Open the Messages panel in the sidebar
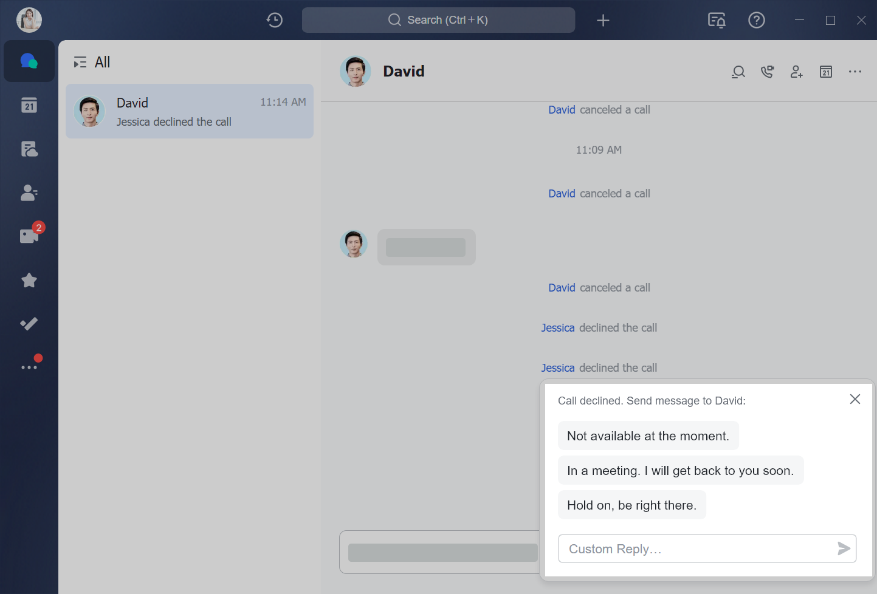The width and height of the screenshot is (877, 594). (29, 61)
